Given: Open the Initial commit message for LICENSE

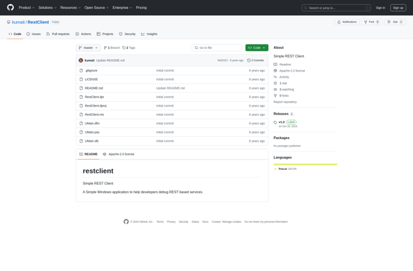Looking at the screenshot, I should [165, 79].
